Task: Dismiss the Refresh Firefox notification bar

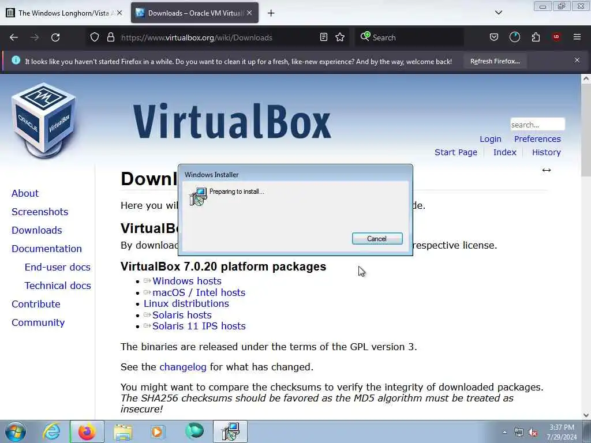Action: (577, 60)
